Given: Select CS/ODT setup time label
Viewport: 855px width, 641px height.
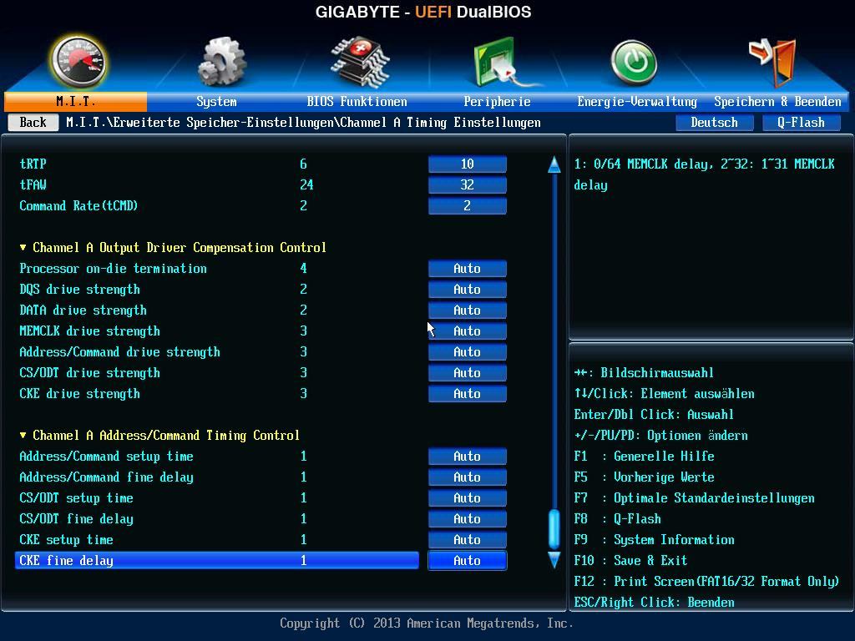Looking at the screenshot, I should point(77,497).
